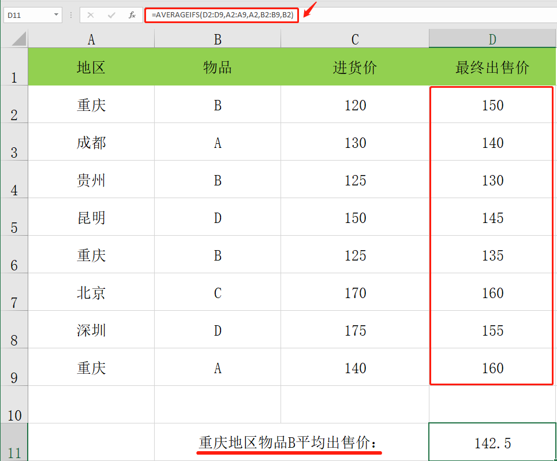This screenshot has height=461, width=557.
Task: Select cell B7 containing C
Action: (218, 292)
